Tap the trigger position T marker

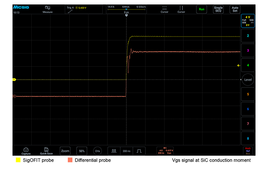coord(126,15)
